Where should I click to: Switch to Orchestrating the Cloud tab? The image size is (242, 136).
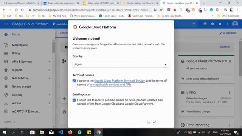coord(140,3)
